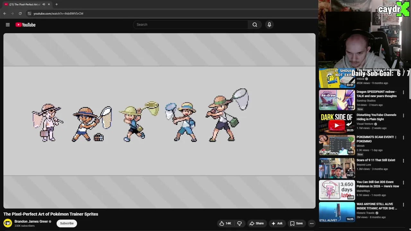
Task: Start voice search with the microphone icon
Action: click(269, 25)
